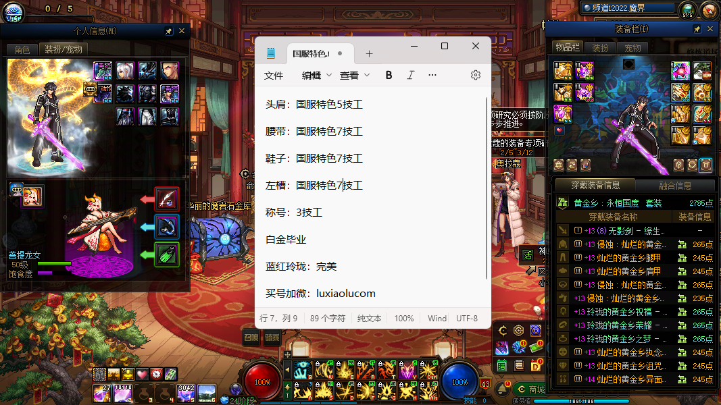721x405 pixels.
Task: Open the three-dots more options menu
Action: pos(432,75)
